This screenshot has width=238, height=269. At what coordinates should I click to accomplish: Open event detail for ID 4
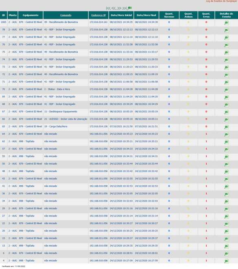(x=227, y=261)
